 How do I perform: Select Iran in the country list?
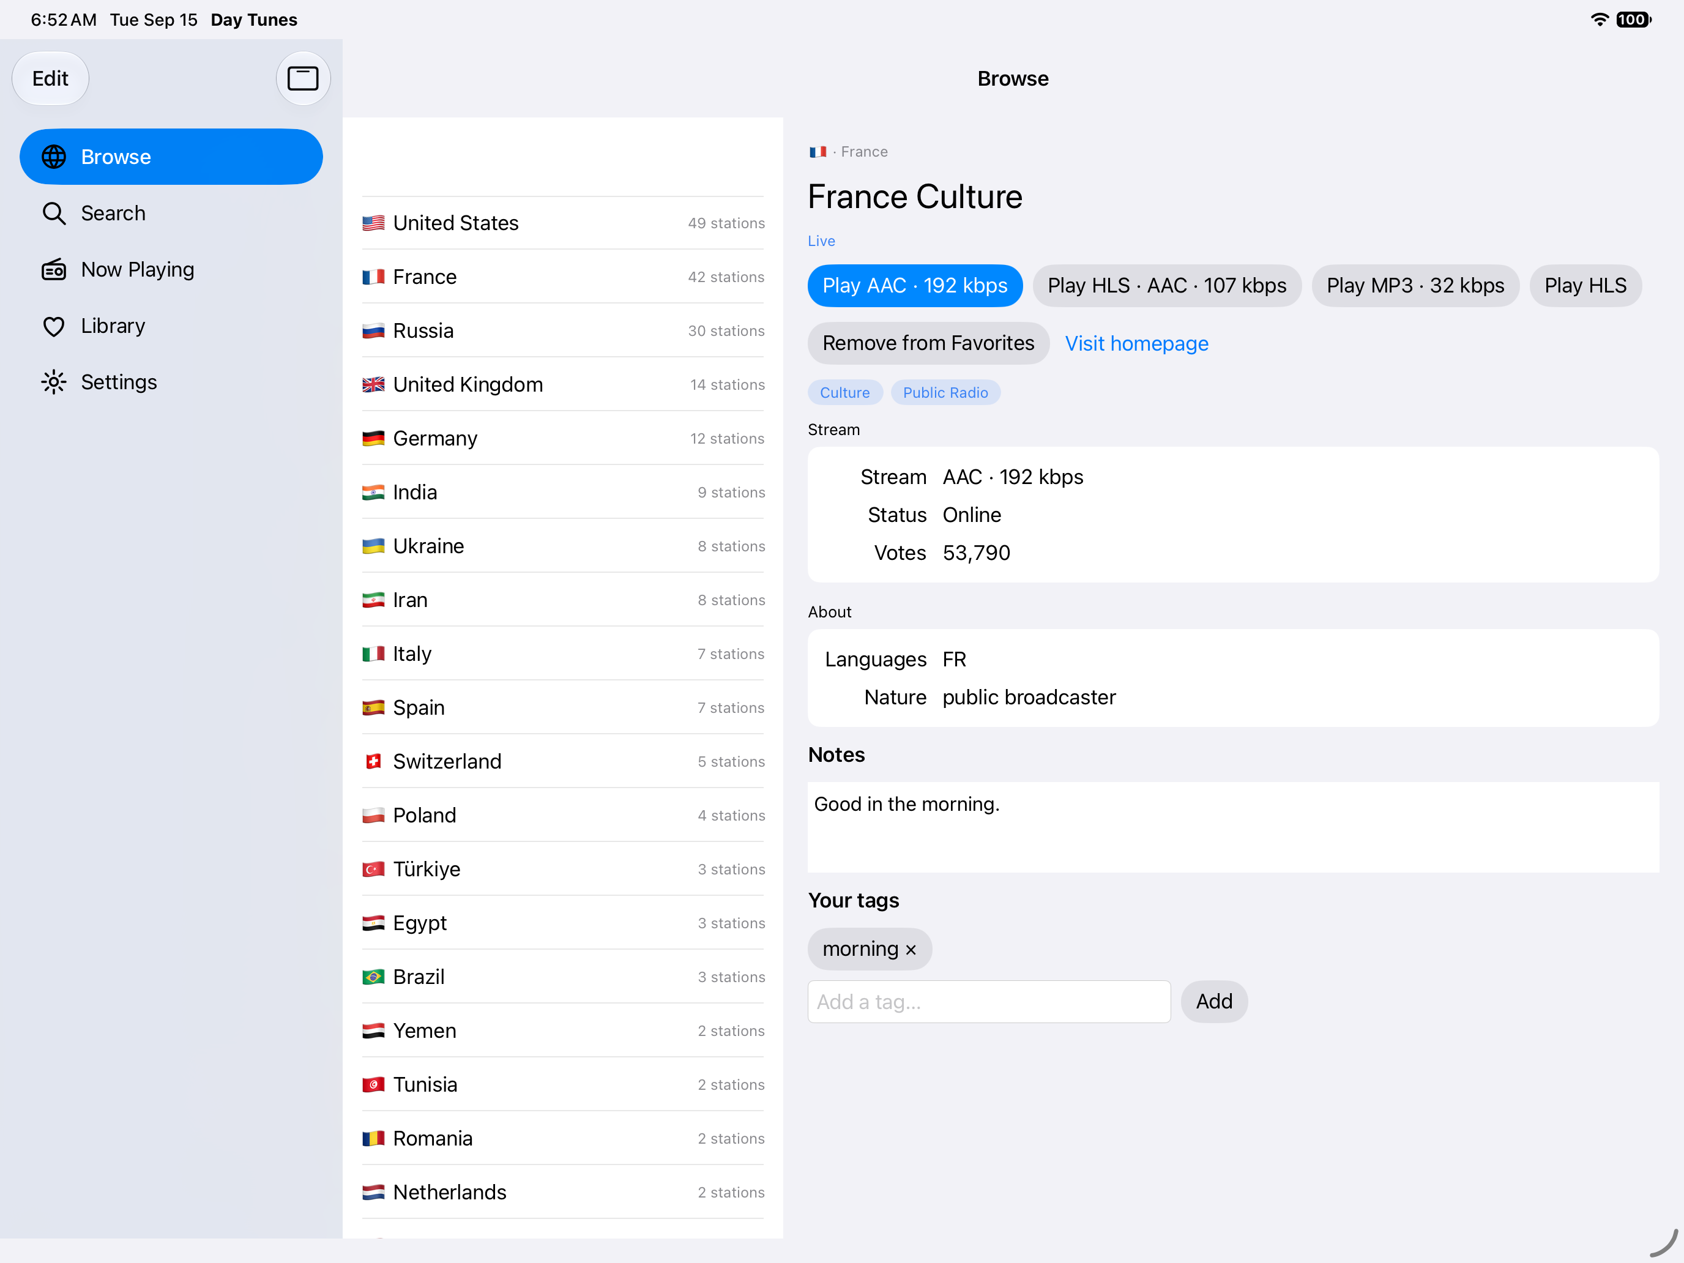point(564,600)
